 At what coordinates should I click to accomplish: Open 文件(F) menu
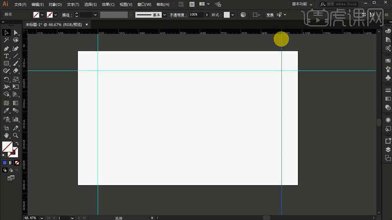click(x=20, y=4)
